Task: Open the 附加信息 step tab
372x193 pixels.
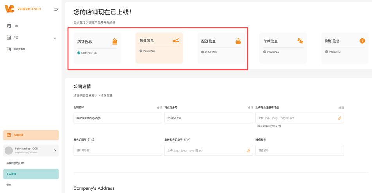Action: tap(345, 48)
